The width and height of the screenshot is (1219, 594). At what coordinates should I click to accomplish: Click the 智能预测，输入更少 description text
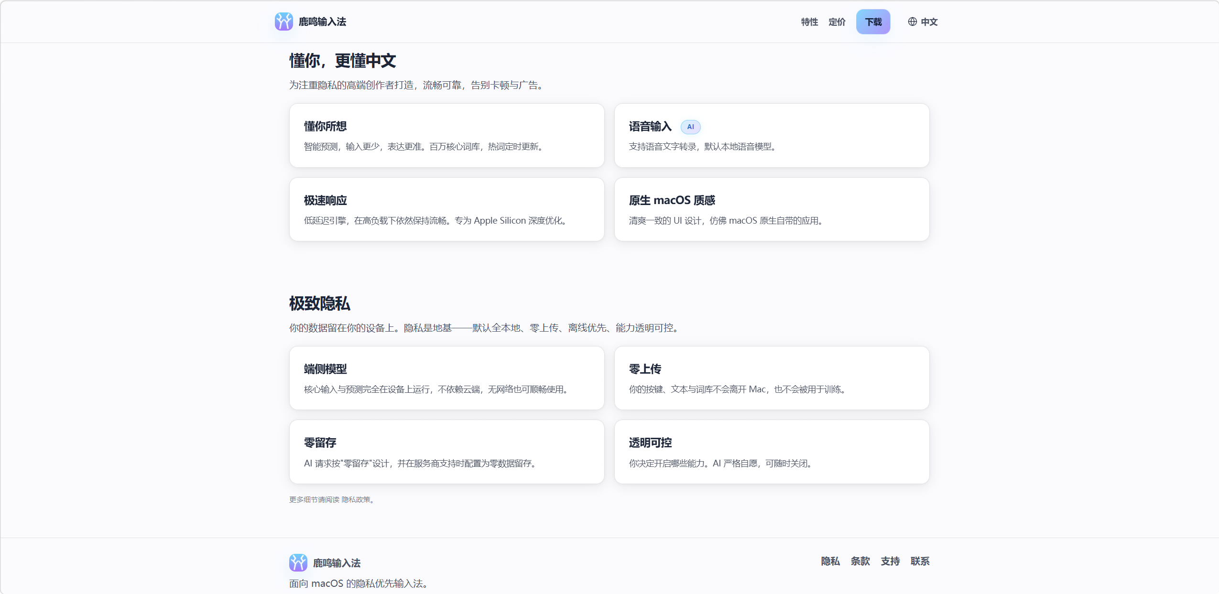424,146
